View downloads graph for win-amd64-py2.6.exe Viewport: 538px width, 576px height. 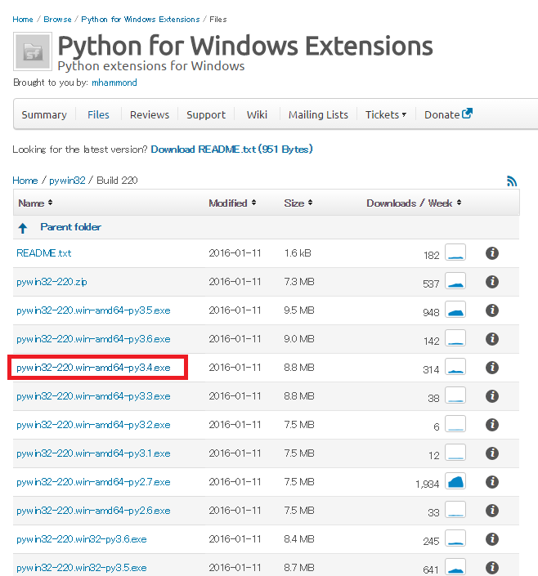[455, 510]
